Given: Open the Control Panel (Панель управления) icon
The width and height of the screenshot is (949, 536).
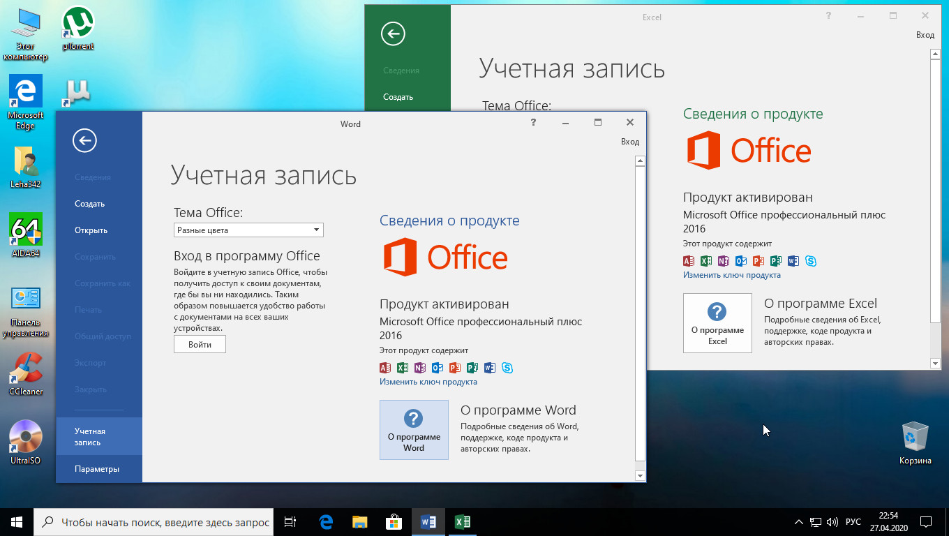Looking at the screenshot, I should pyautogui.click(x=26, y=311).
